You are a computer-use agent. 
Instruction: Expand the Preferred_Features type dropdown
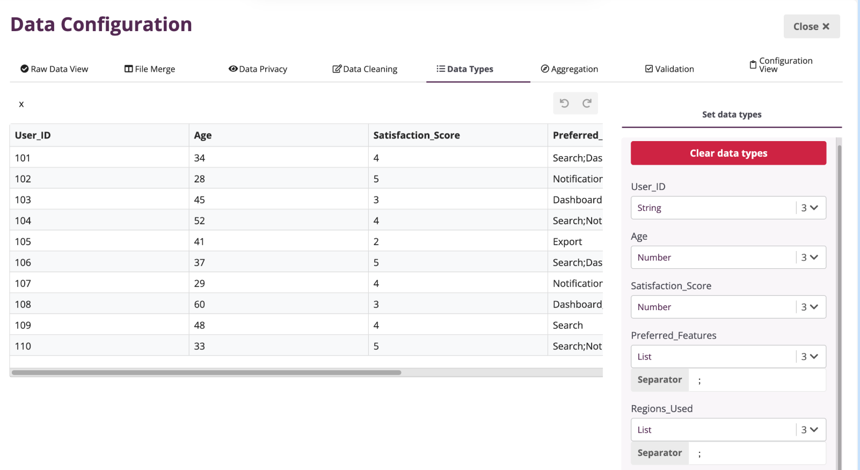pyautogui.click(x=728, y=356)
